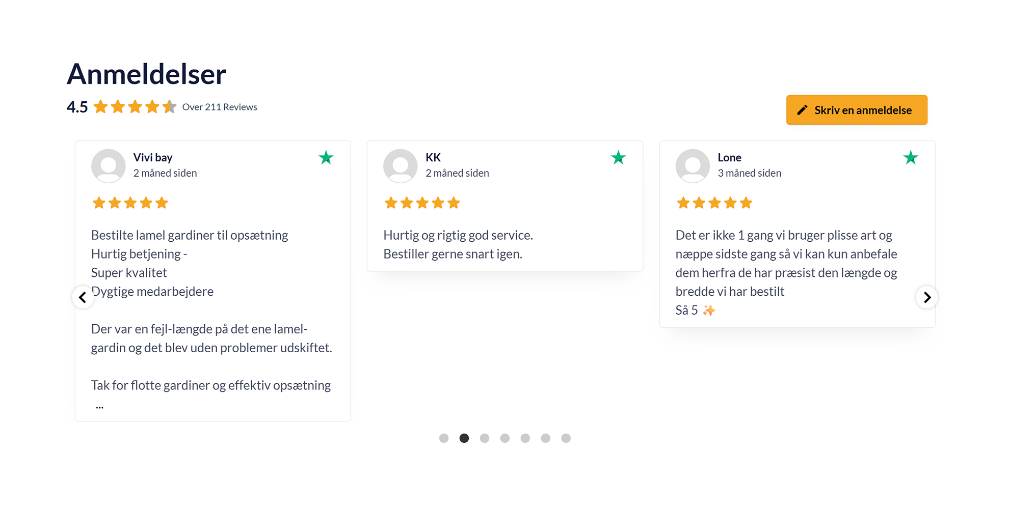The width and height of the screenshot is (1009, 509).
Task: Click Trustpilot star on Lone's review
Action: tap(911, 158)
